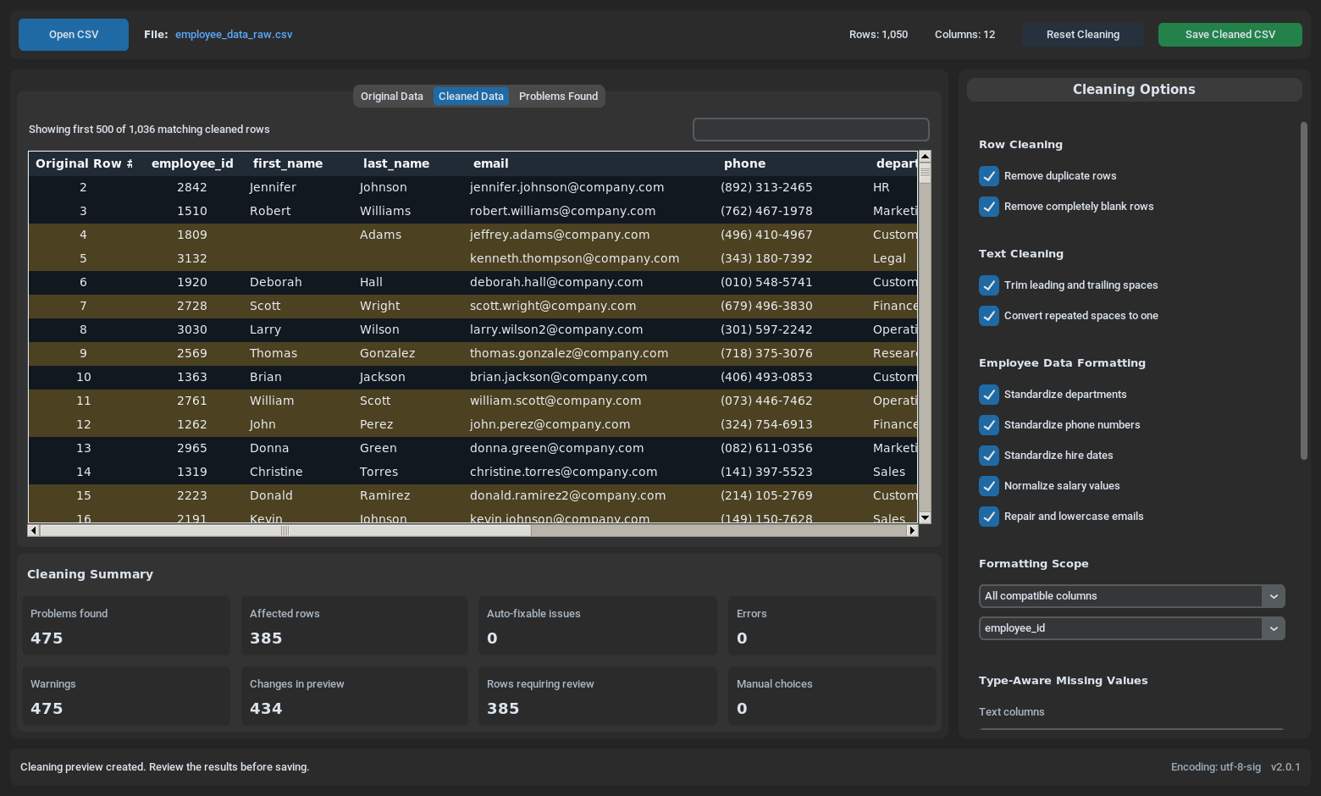The width and height of the screenshot is (1321, 796).
Task: Click the Manual choices summary card
Action: point(832,696)
